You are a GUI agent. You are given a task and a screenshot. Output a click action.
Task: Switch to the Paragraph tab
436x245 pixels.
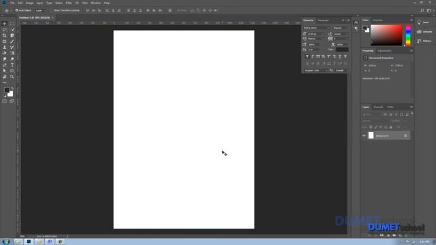[x=323, y=20]
